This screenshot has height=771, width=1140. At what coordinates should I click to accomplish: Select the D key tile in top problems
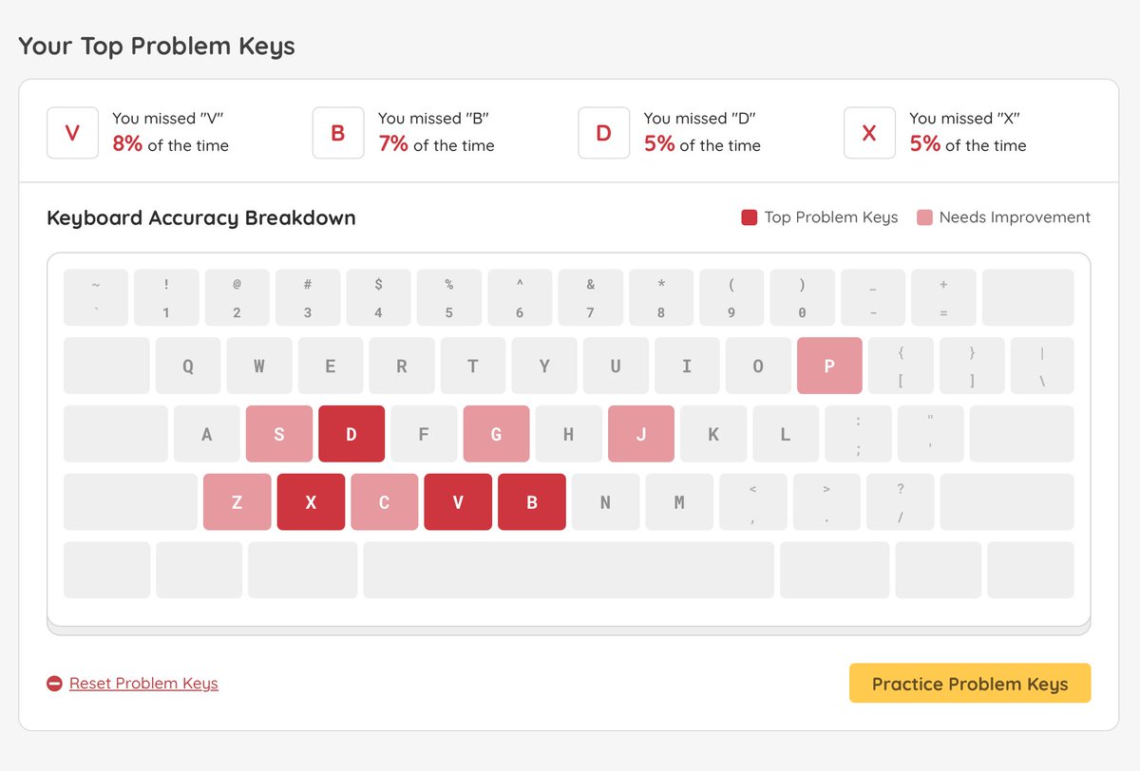point(603,133)
